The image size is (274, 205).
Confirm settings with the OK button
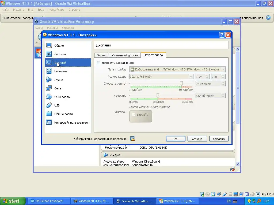[x=176, y=139]
